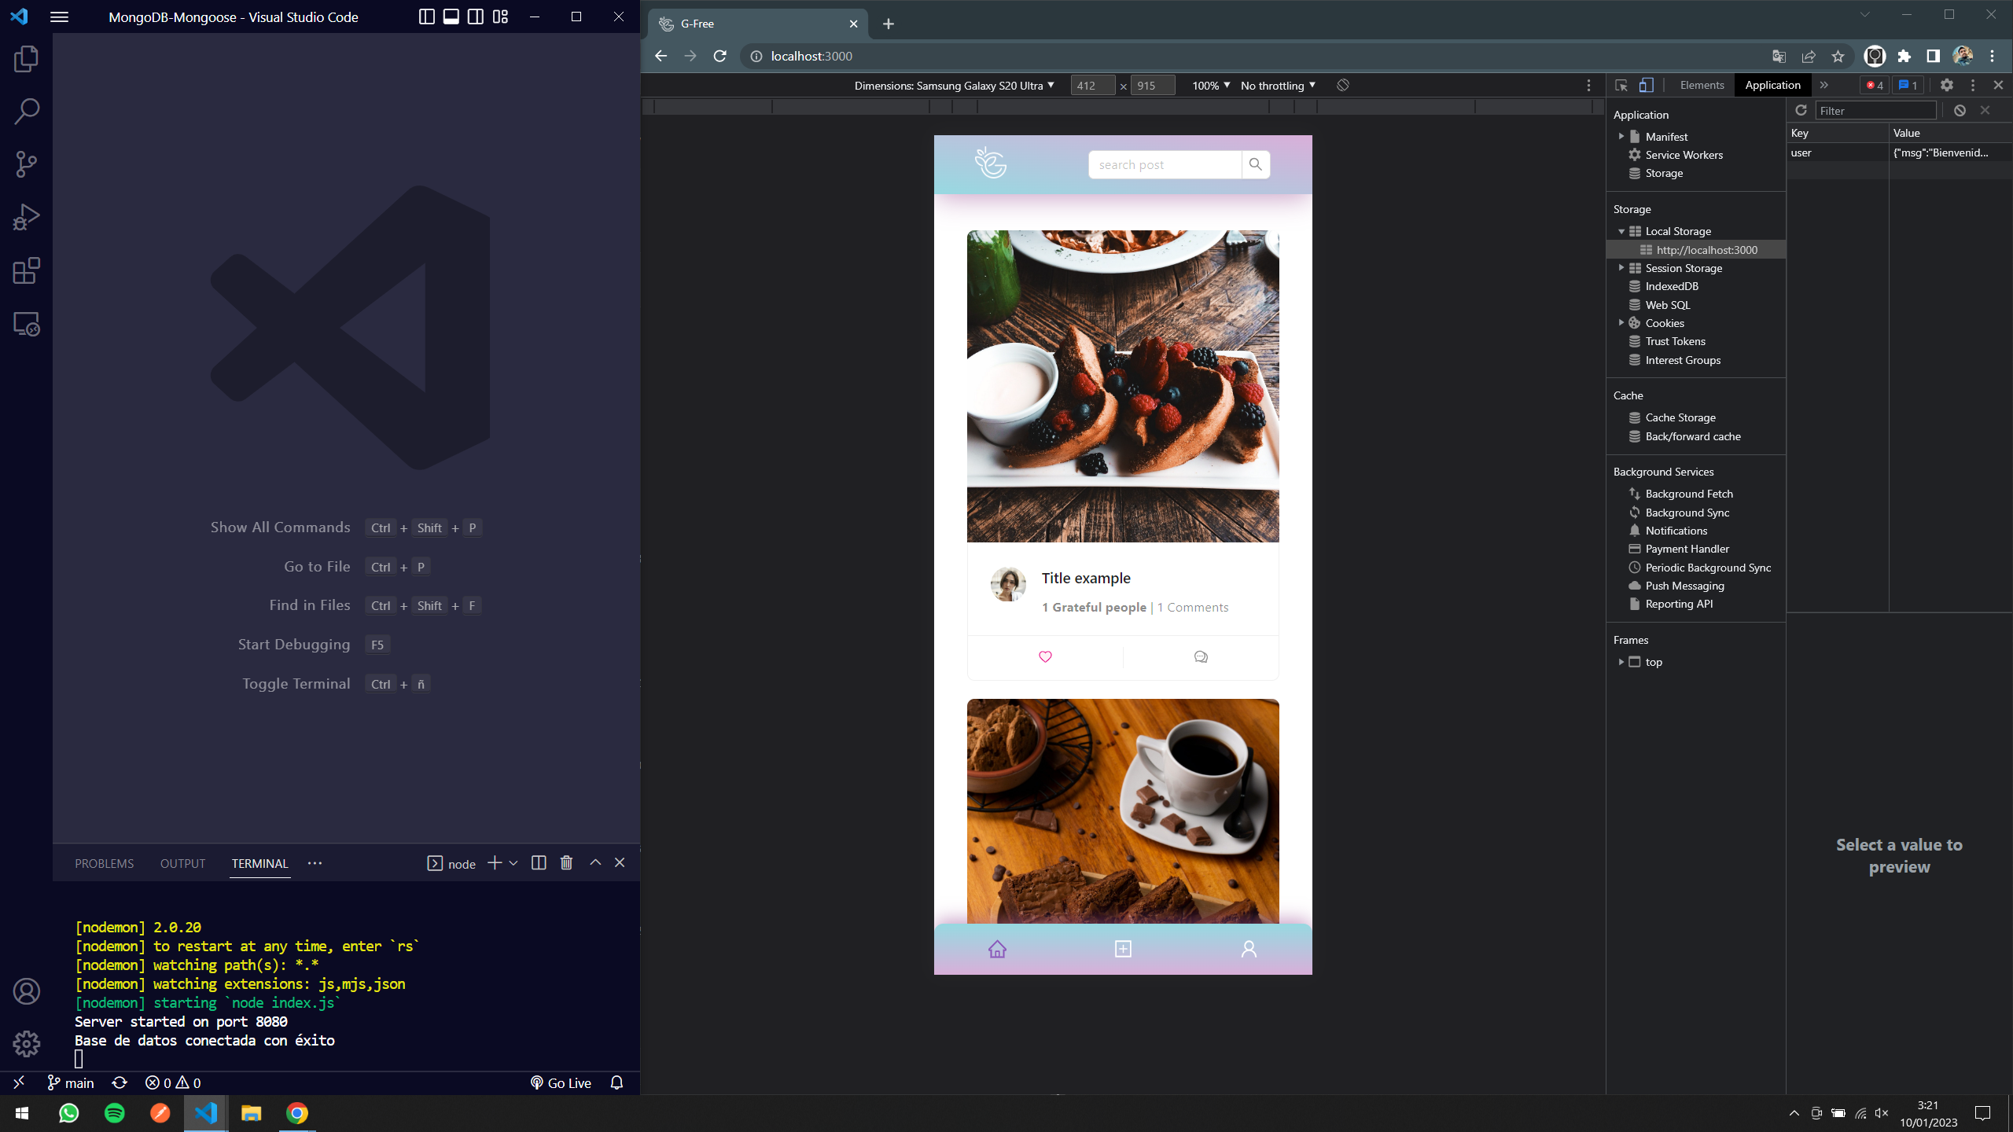
Task: Expand the Manifest tree item
Action: point(1621,137)
